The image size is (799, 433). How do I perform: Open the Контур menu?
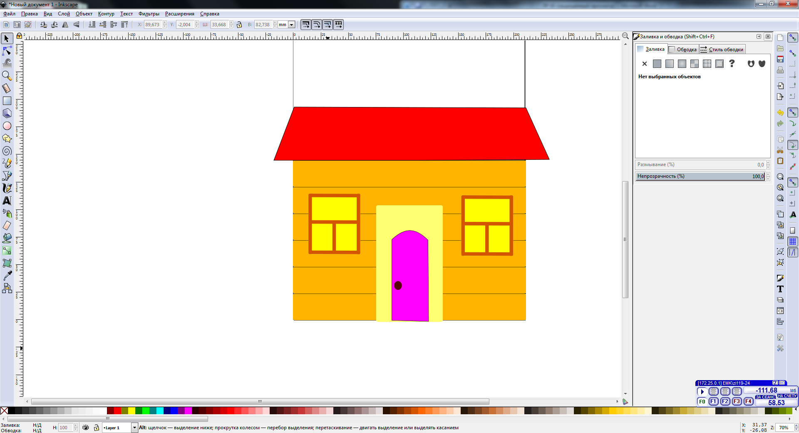(x=106, y=14)
